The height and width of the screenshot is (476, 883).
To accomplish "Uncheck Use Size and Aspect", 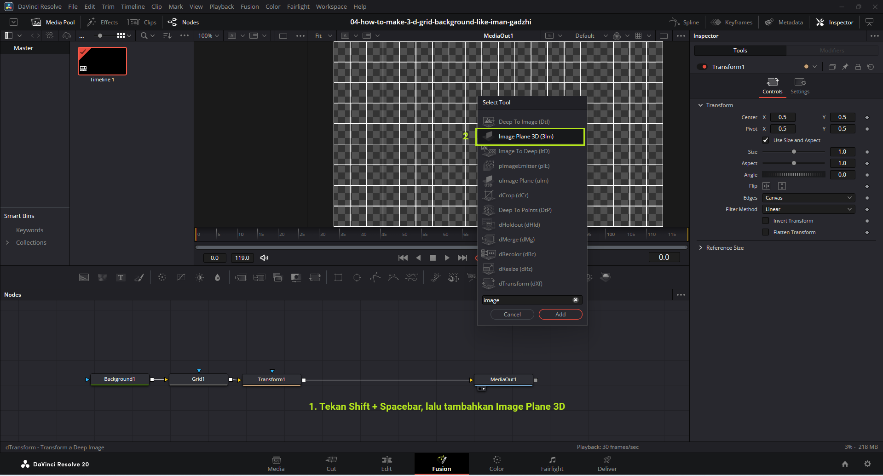I will coord(766,140).
